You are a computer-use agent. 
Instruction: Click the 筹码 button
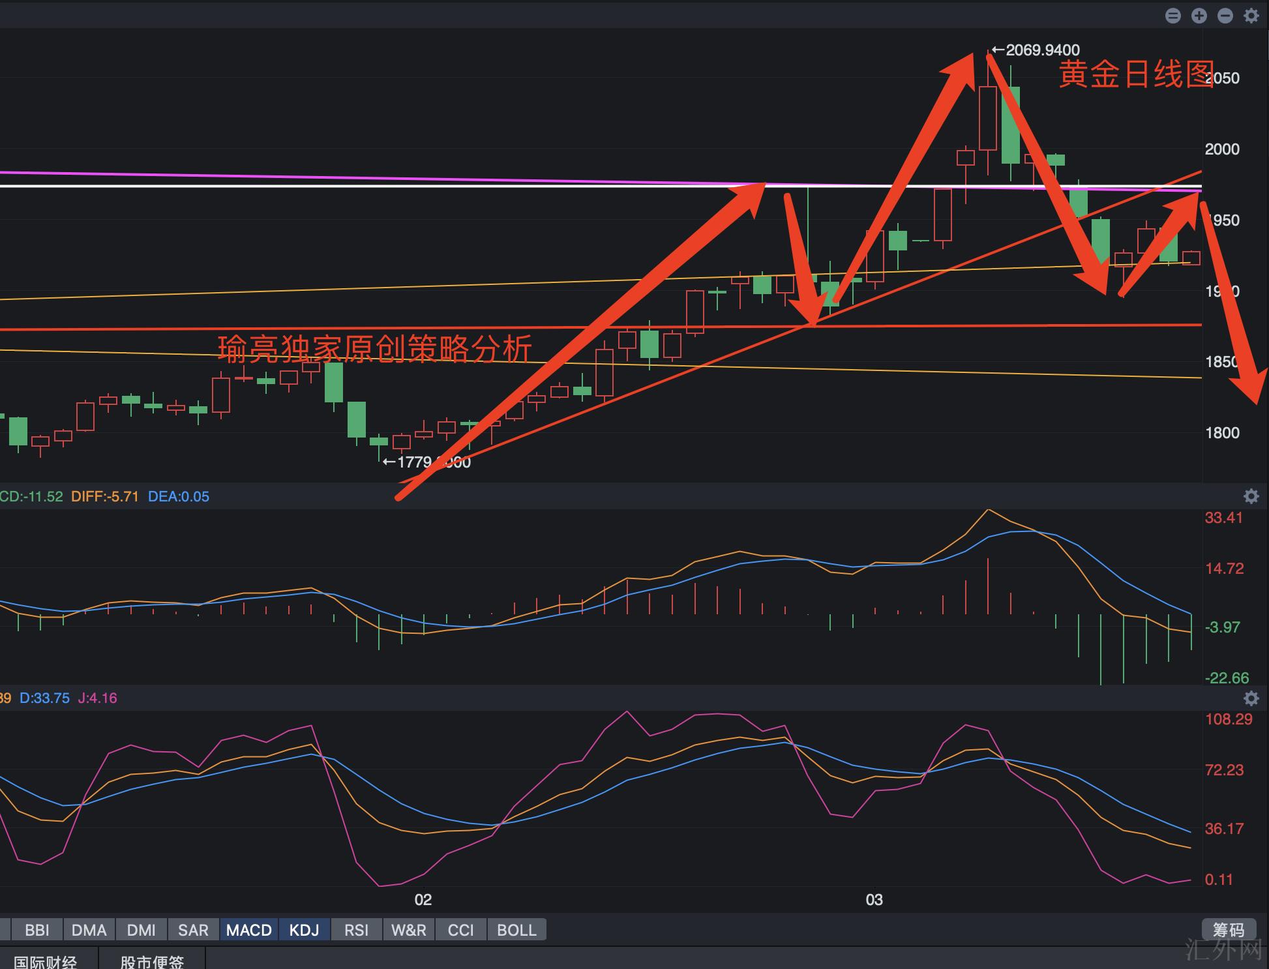tap(1228, 930)
